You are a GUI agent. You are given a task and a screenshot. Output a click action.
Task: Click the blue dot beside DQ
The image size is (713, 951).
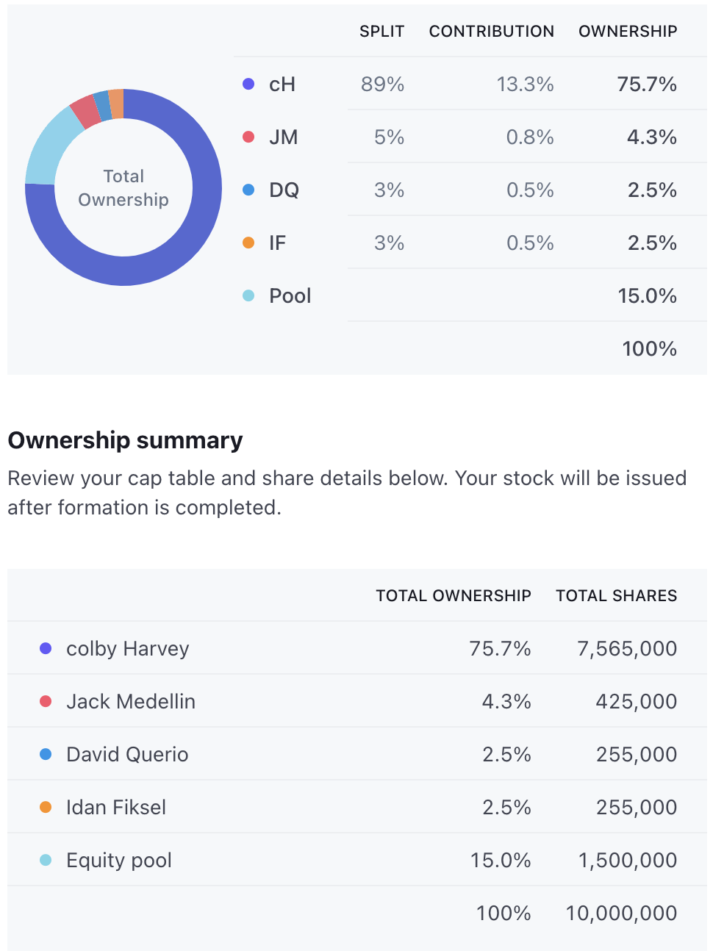click(x=248, y=190)
